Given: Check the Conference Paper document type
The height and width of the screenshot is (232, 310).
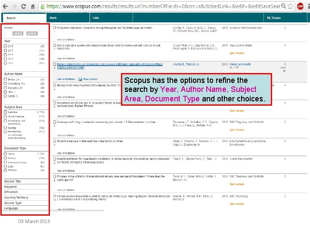Looking at the screenshot, I should 6,162.
